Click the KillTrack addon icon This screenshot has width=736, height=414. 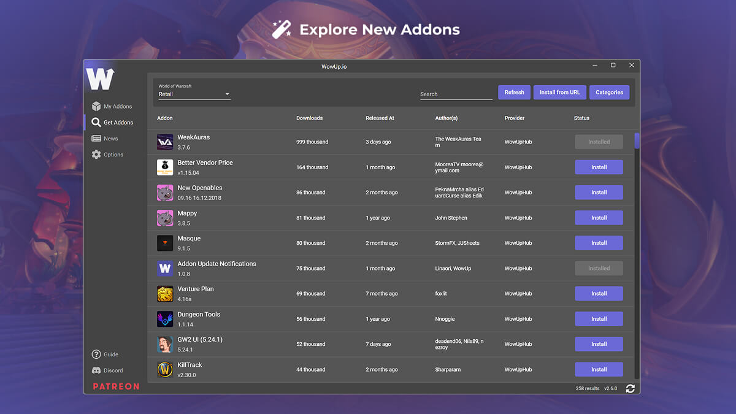(165, 369)
